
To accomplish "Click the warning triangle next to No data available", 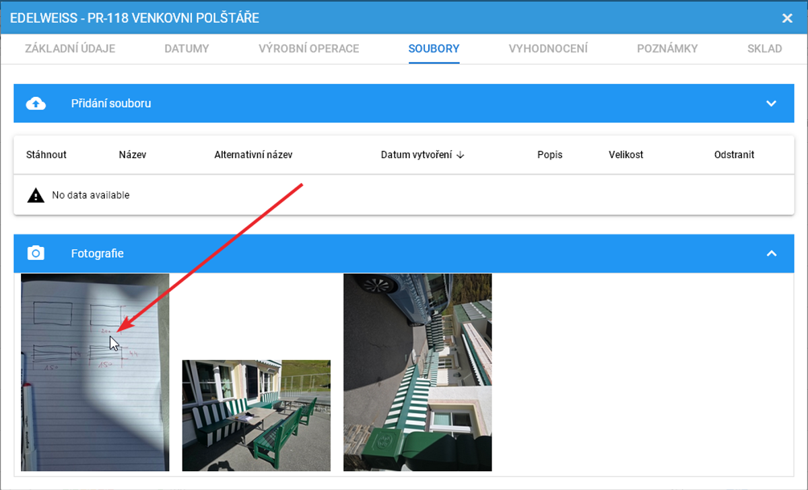I will coord(35,195).
